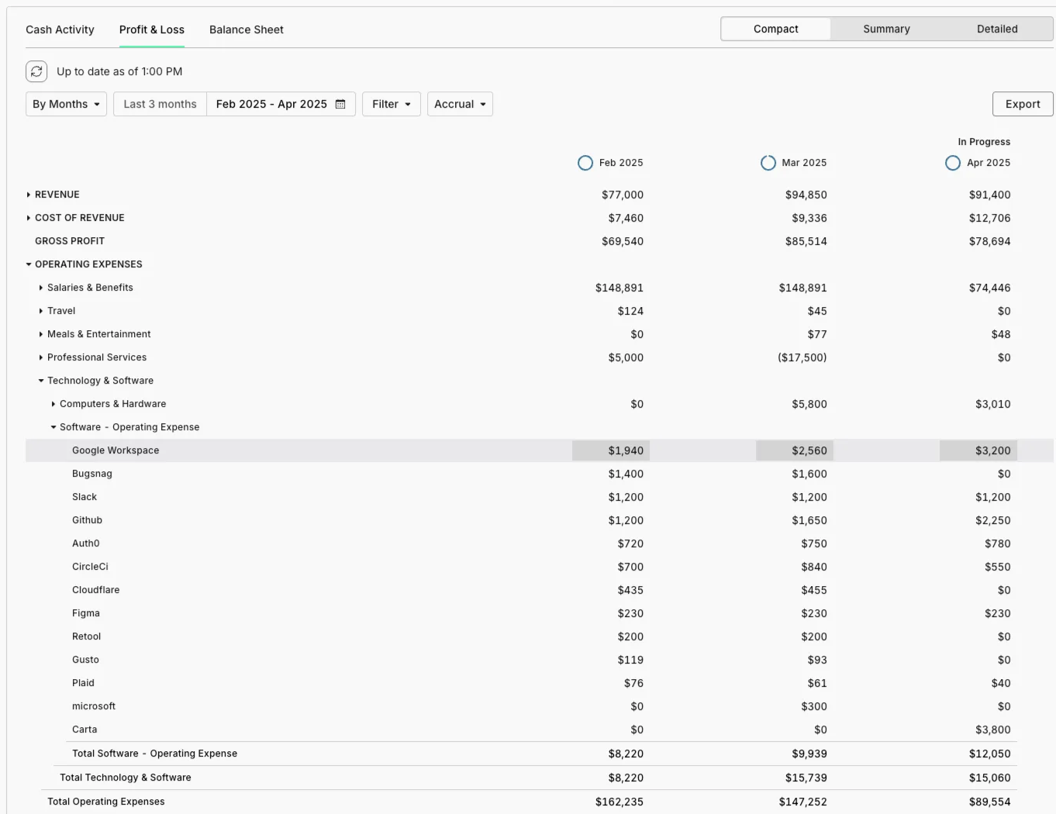
Task: Click Total Operating Expenses Feb value $162,235
Action: click(619, 802)
